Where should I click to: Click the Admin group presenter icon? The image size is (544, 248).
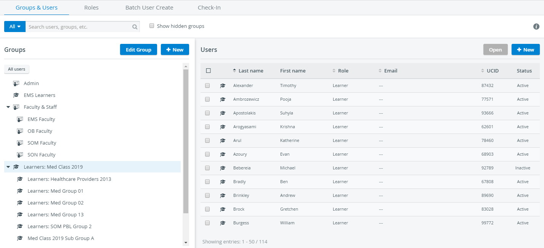click(x=16, y=83)
